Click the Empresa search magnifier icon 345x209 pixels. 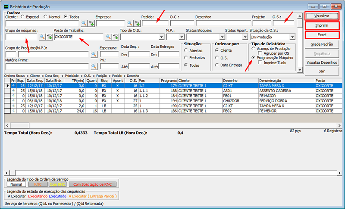(130, 23)
